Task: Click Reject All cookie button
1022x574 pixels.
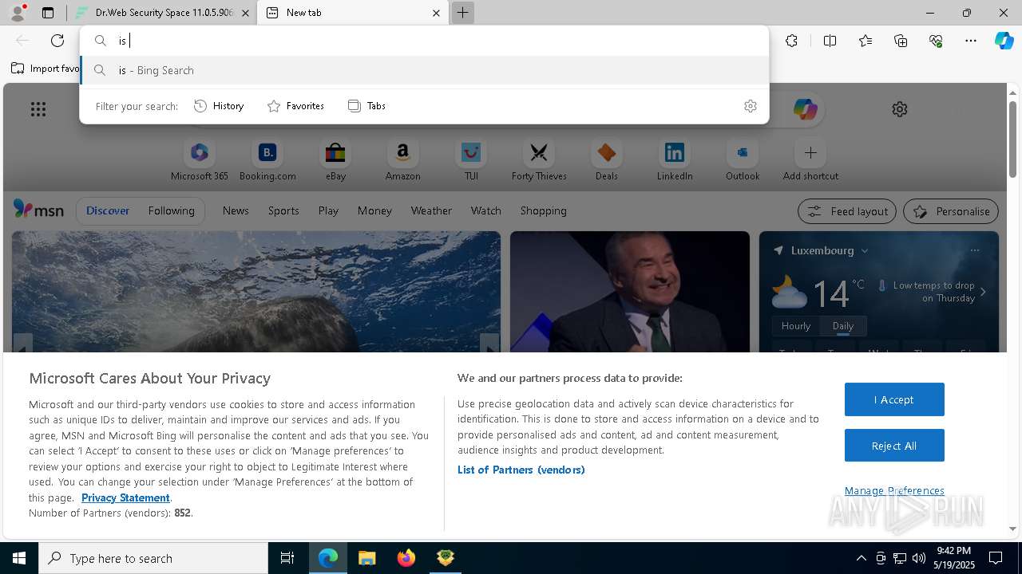Action: [x=894, y=446]
